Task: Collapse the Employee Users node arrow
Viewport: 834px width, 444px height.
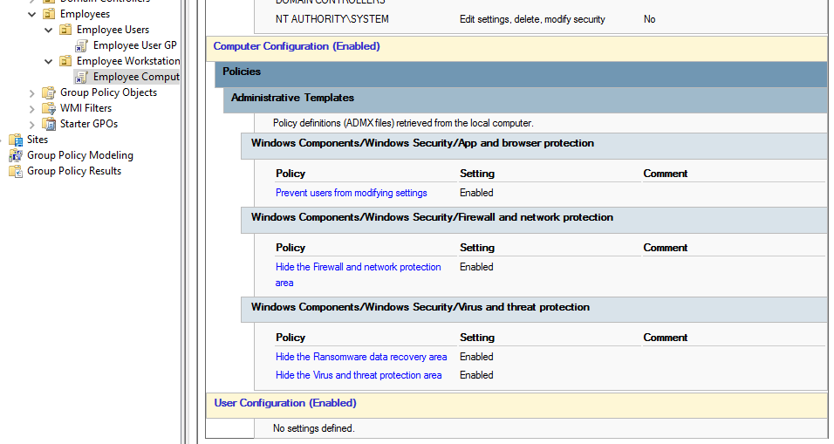Action: point(50,30)
